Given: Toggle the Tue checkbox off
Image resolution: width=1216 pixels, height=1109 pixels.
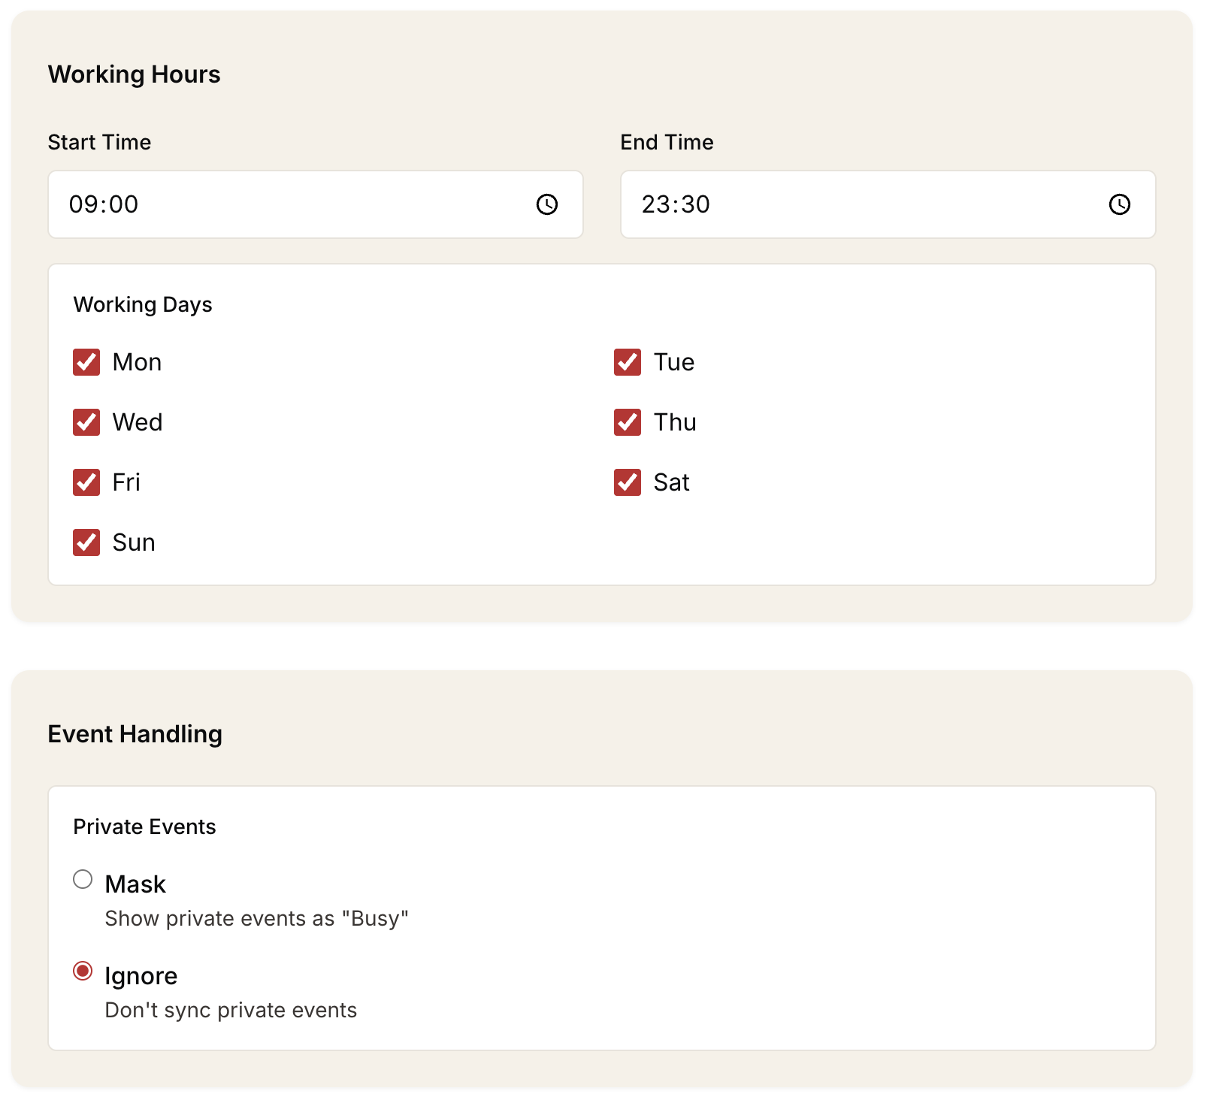Looking at the screenshot, I should [x=627, y=361].
